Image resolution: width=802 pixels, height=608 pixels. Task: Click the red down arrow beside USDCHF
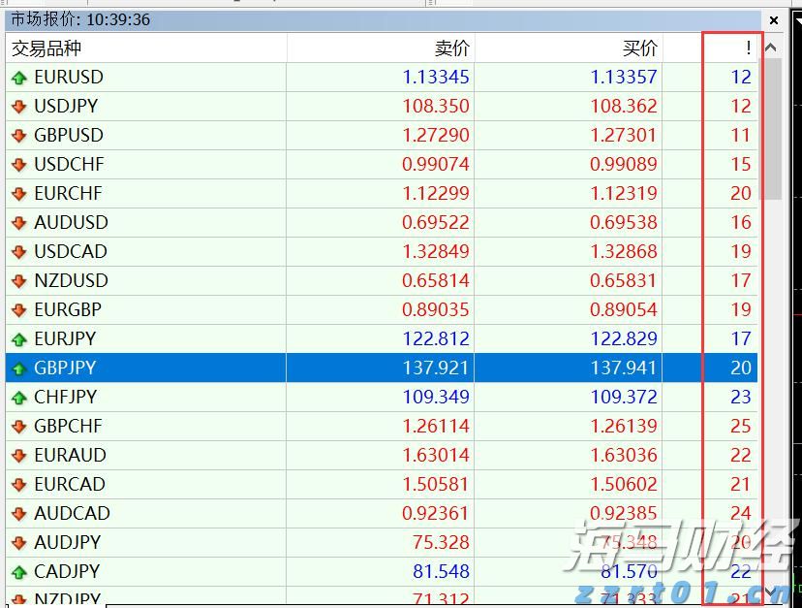18,165
